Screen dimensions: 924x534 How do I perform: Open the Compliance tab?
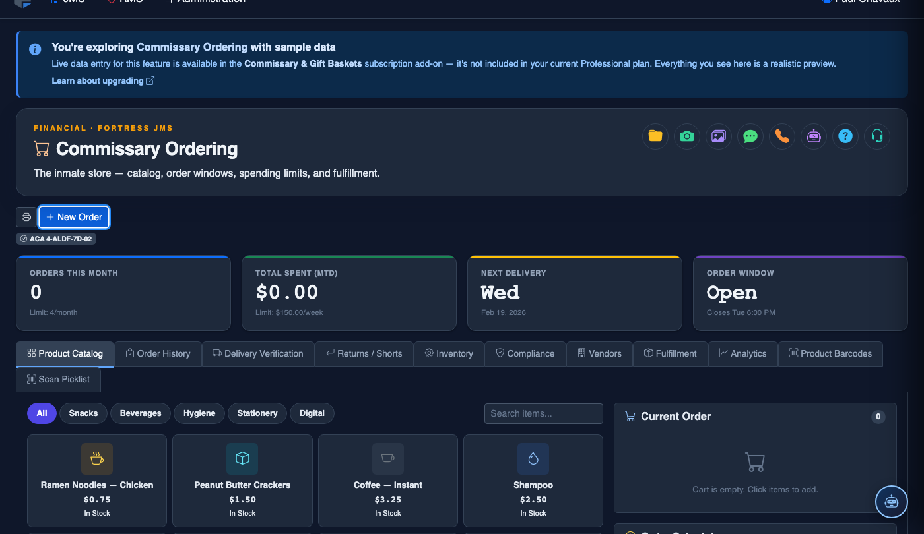(x=525, y=354)
